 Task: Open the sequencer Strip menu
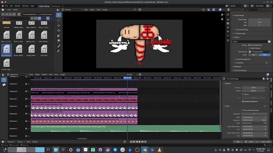point(56,74)
